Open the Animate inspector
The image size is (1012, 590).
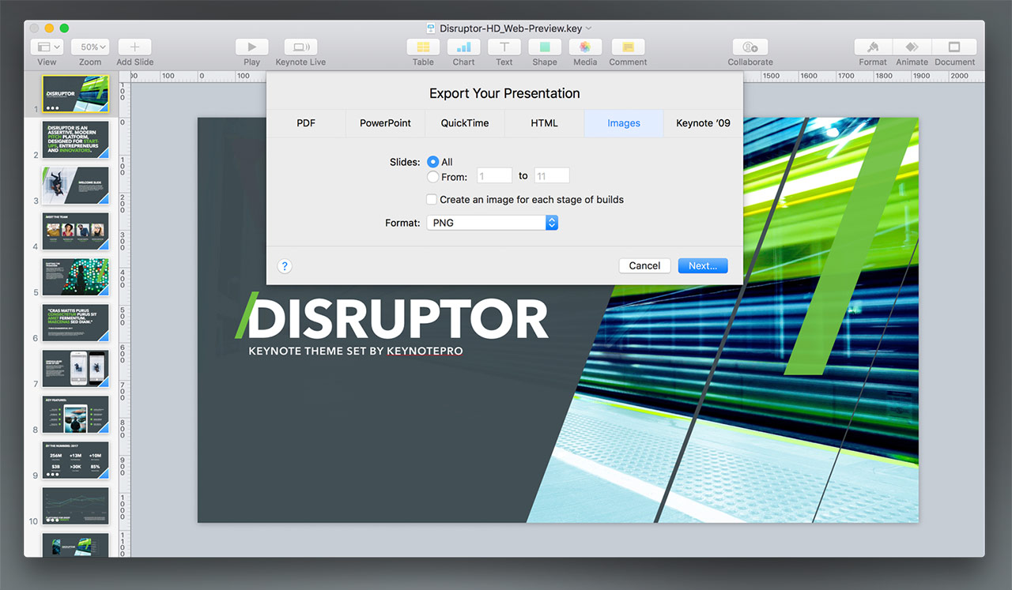pyautogui.click(x=912, y=47)
